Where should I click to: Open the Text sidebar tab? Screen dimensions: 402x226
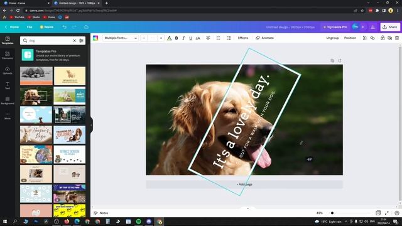coord(8,85)
